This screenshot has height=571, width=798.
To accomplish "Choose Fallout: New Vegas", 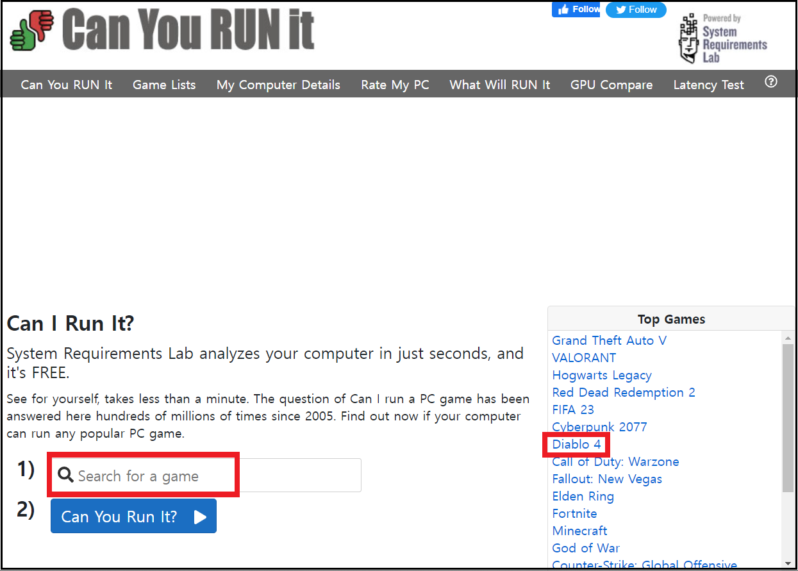I will click(607, 479).
